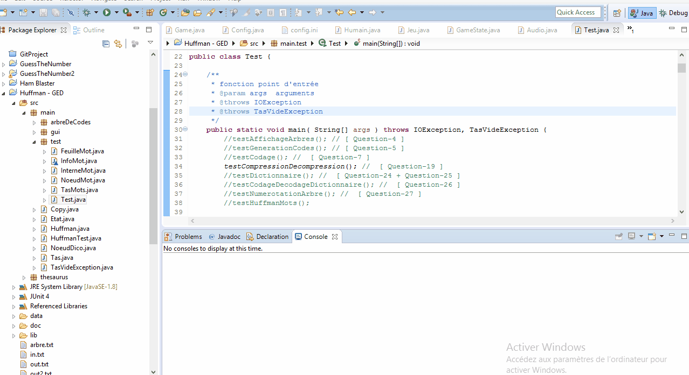Open the Package Explorer View Menu triangle
689x375 pixels.
click(x=150, y=43)
